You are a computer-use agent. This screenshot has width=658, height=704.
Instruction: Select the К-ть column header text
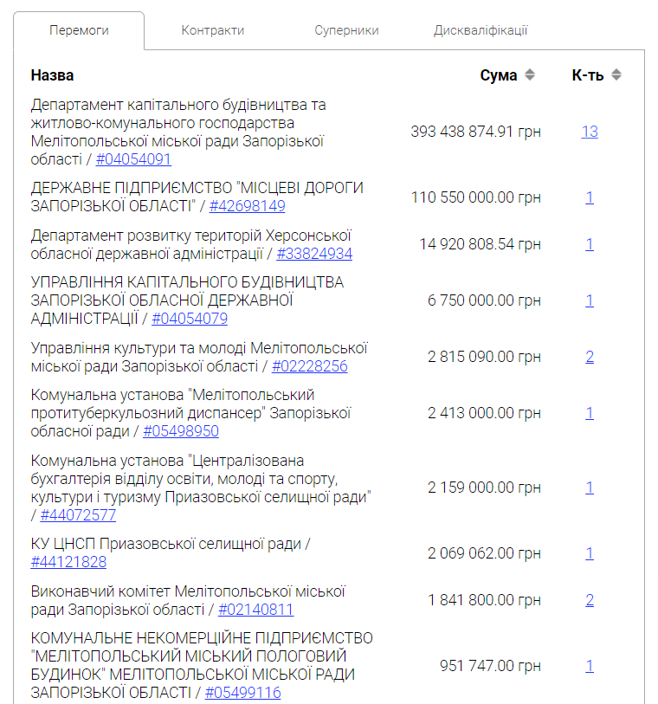(x=588, y=75)
